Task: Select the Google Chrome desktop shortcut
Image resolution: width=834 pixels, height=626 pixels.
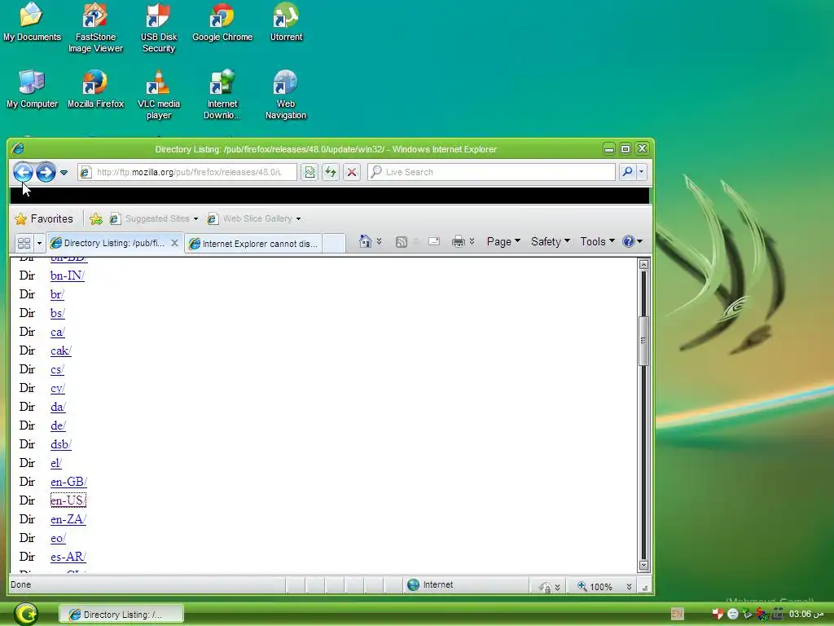Action: (222, 23)
